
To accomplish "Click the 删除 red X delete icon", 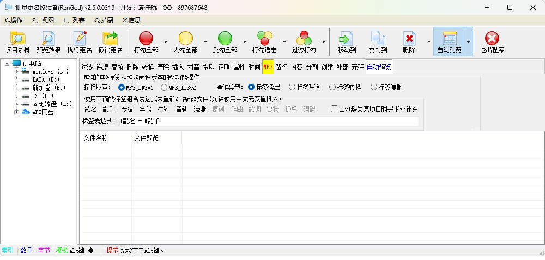I will (x=409, y=38).
